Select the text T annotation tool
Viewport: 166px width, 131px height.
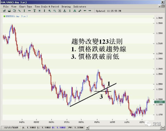point(35,11)
